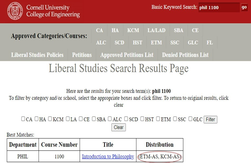Open the SBA approved category page
This screenshot has width=251, height=163.
pyautogui.click(x=178, y=30)
